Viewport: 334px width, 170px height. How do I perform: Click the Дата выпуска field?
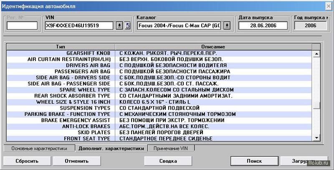263,26
